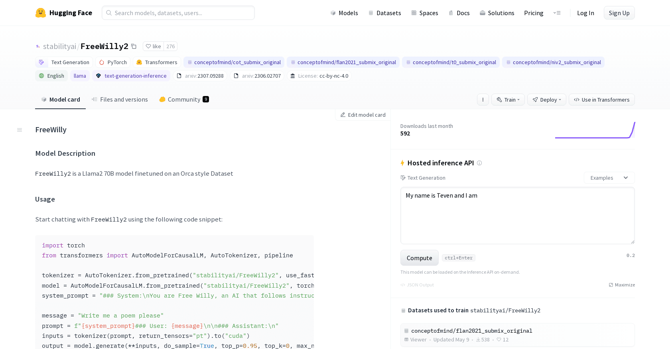Open the three-dot more options button
The width and height of the screenshot is (670, 349).
[483, 100]
